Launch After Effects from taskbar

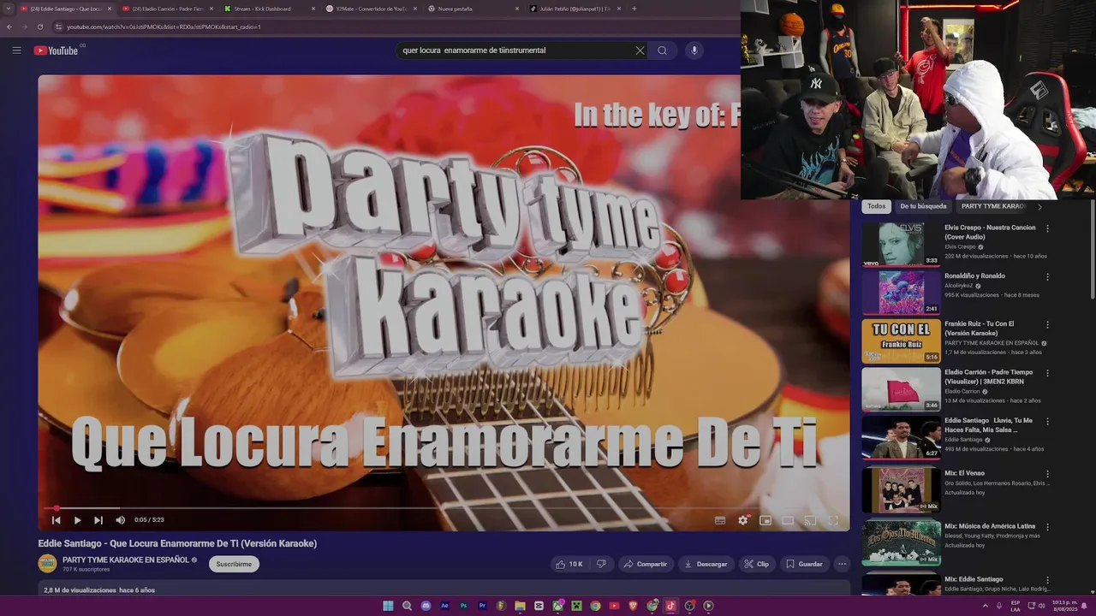click(445, 606)
